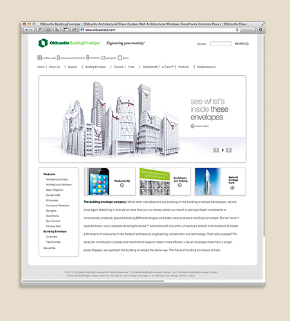
Task: Open the entrances/storefronts icon link
Action: pos(71,58)
